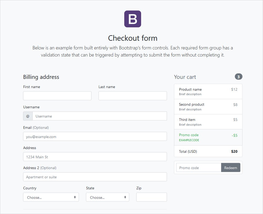263x214 pixels.
Task: Open the Country dropdown
Action: coord(51,197)
